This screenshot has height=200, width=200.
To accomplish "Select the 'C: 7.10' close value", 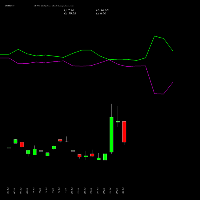I will click(x=69, y=10).
